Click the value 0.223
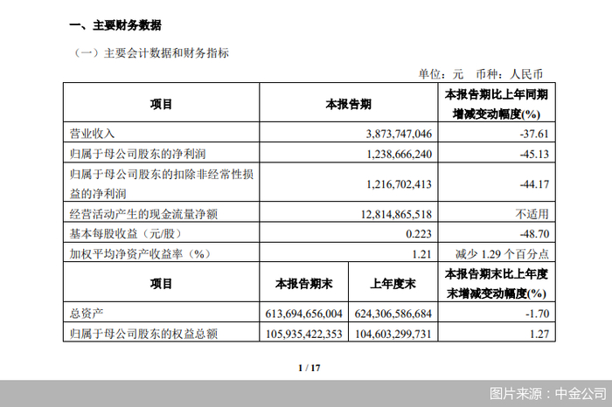 pyautogui.click(x=419, y=234)
